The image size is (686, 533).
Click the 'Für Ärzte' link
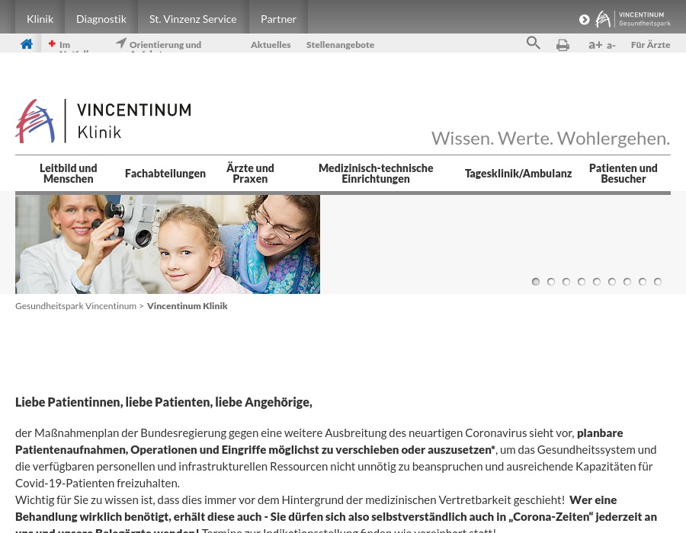pos(650,44)
